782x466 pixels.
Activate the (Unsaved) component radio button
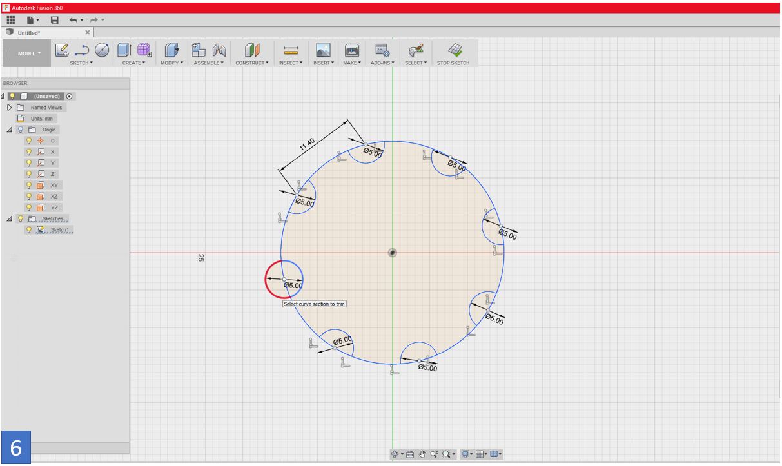click(x=70, y=96)
